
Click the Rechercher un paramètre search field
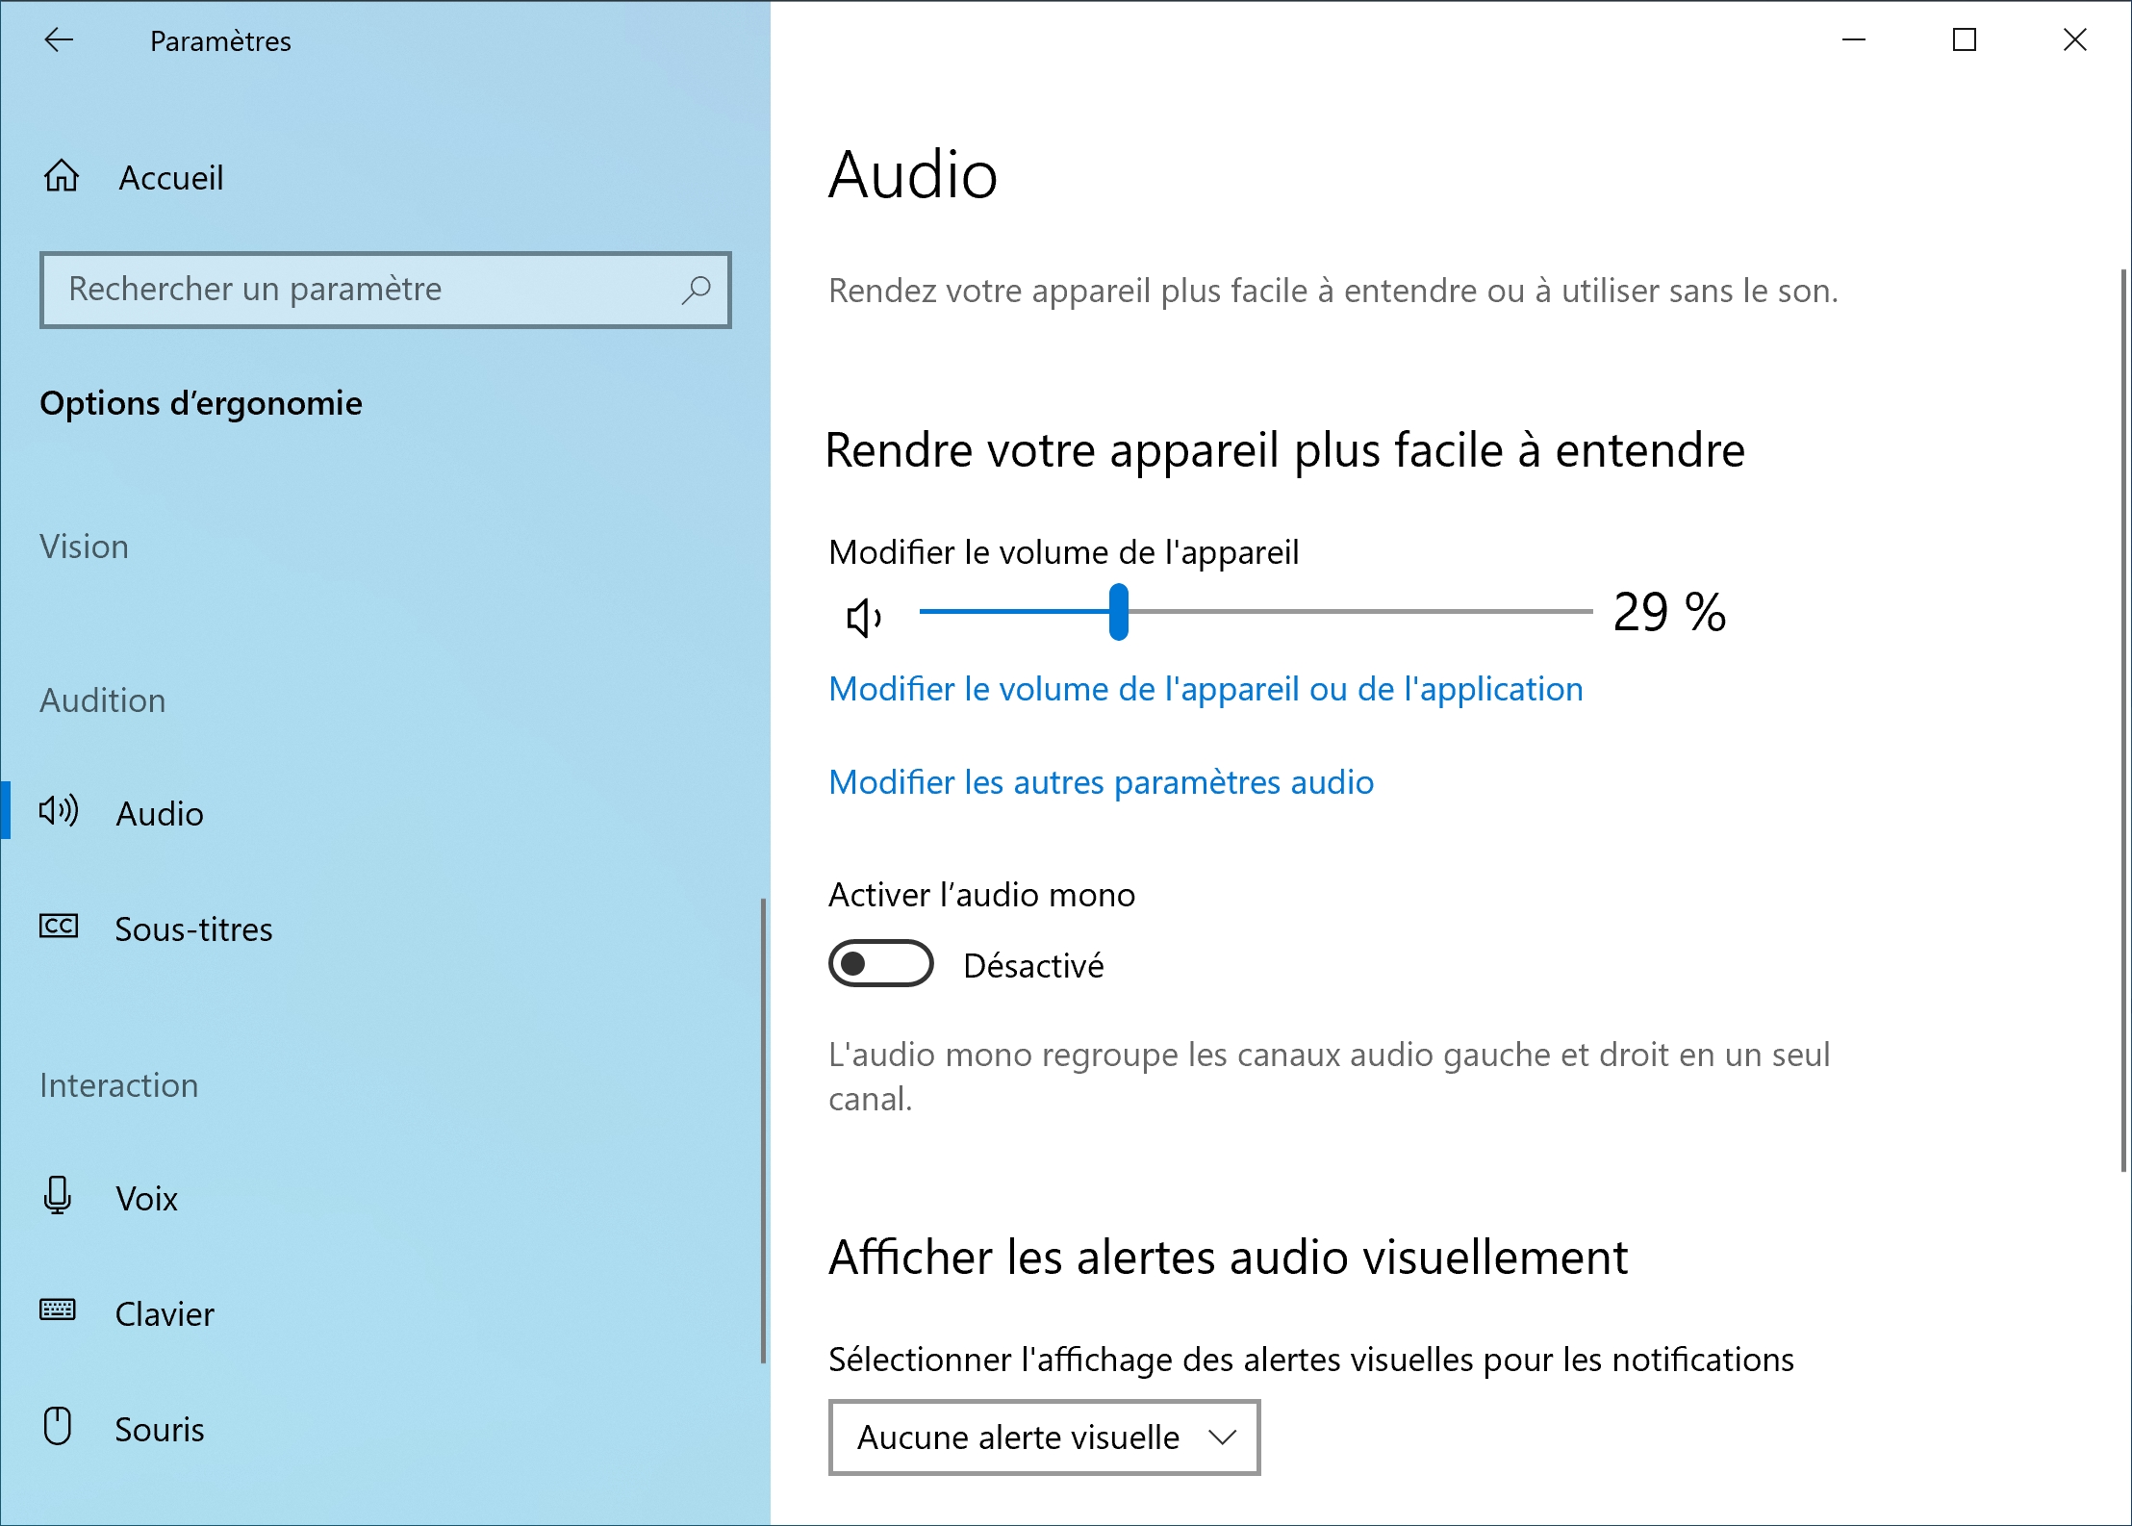click(385, 290)
